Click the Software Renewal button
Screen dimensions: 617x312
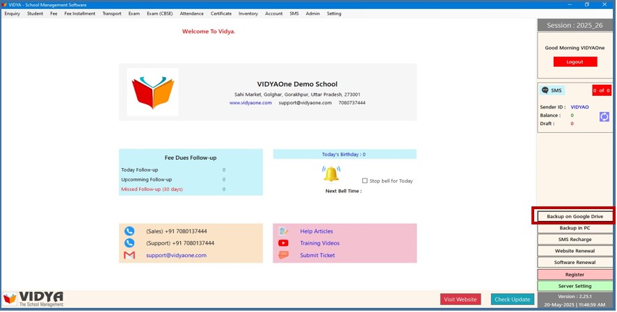pos(575,262)
